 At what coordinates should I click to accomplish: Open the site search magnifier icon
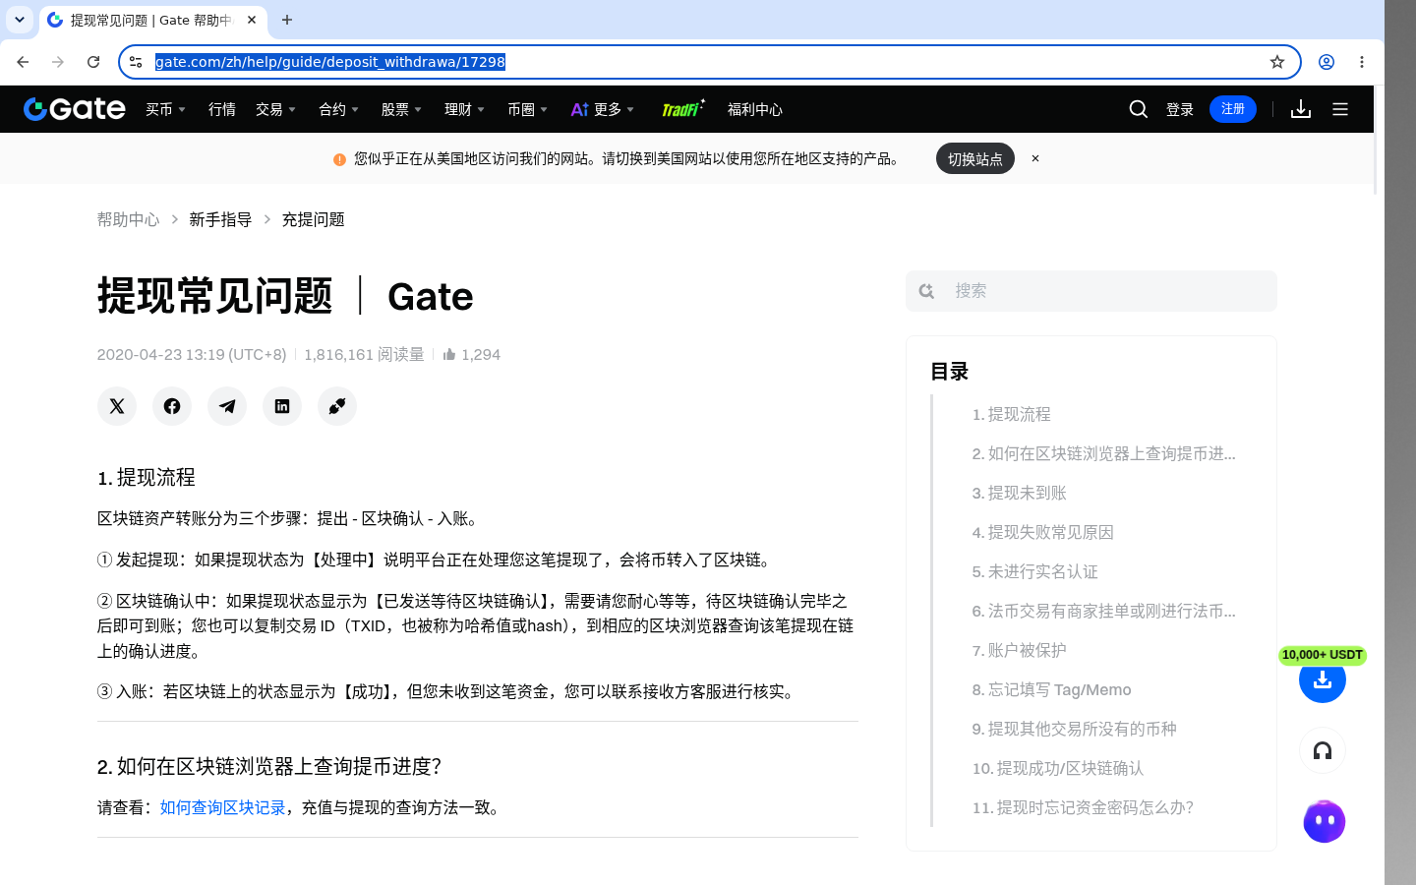[1139, 109]
